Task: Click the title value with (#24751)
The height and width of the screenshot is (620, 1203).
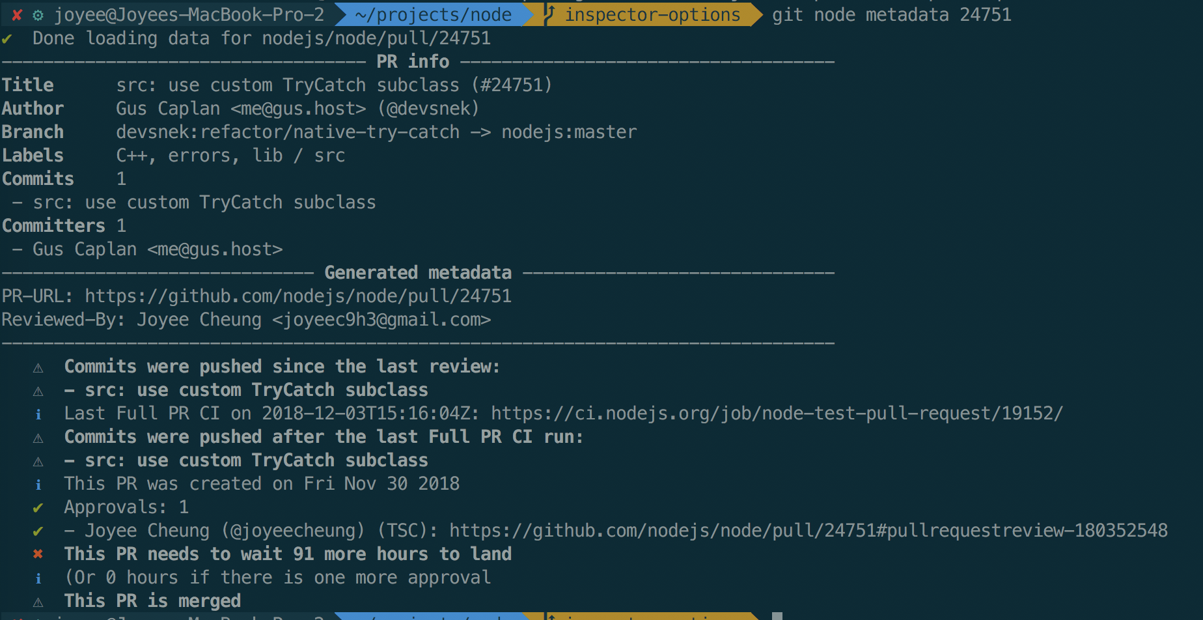Action: (334, 85)
